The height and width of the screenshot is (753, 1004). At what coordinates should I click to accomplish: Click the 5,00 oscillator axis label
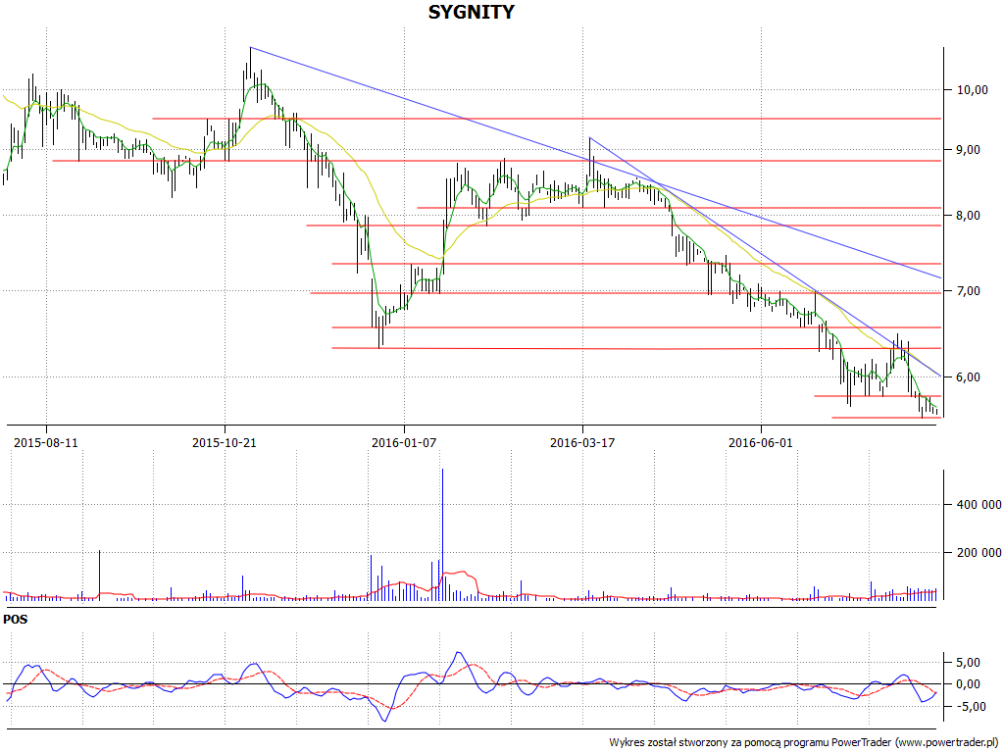coord(968,662)
